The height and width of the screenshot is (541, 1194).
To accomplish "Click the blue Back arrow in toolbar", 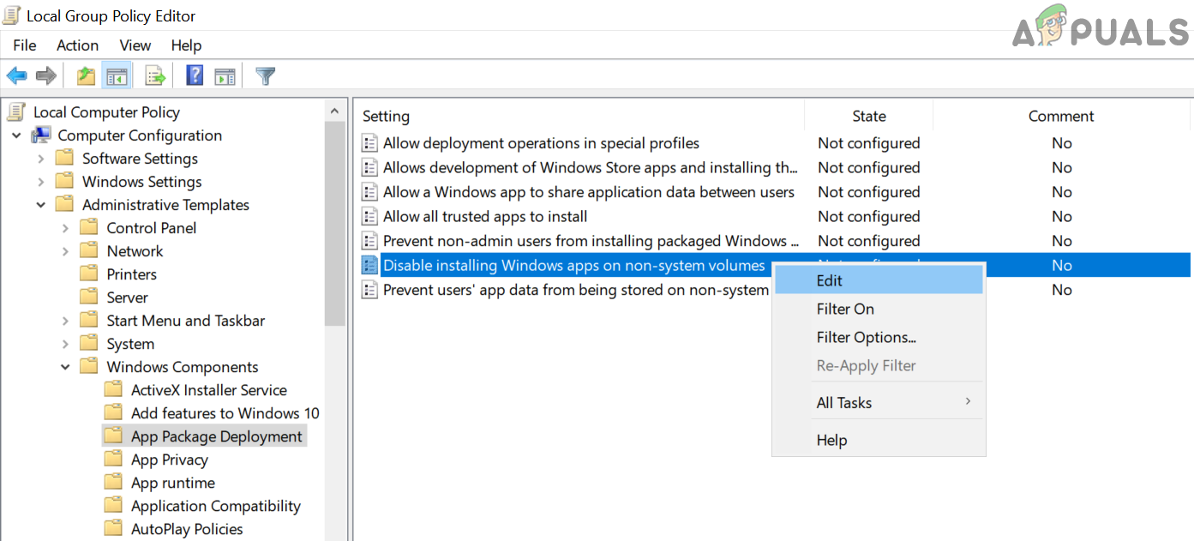I will (x=16, y=76).
